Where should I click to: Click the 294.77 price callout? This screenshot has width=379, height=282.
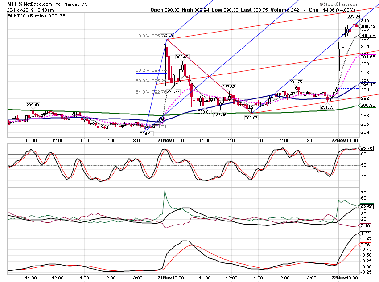pos(173,92)
